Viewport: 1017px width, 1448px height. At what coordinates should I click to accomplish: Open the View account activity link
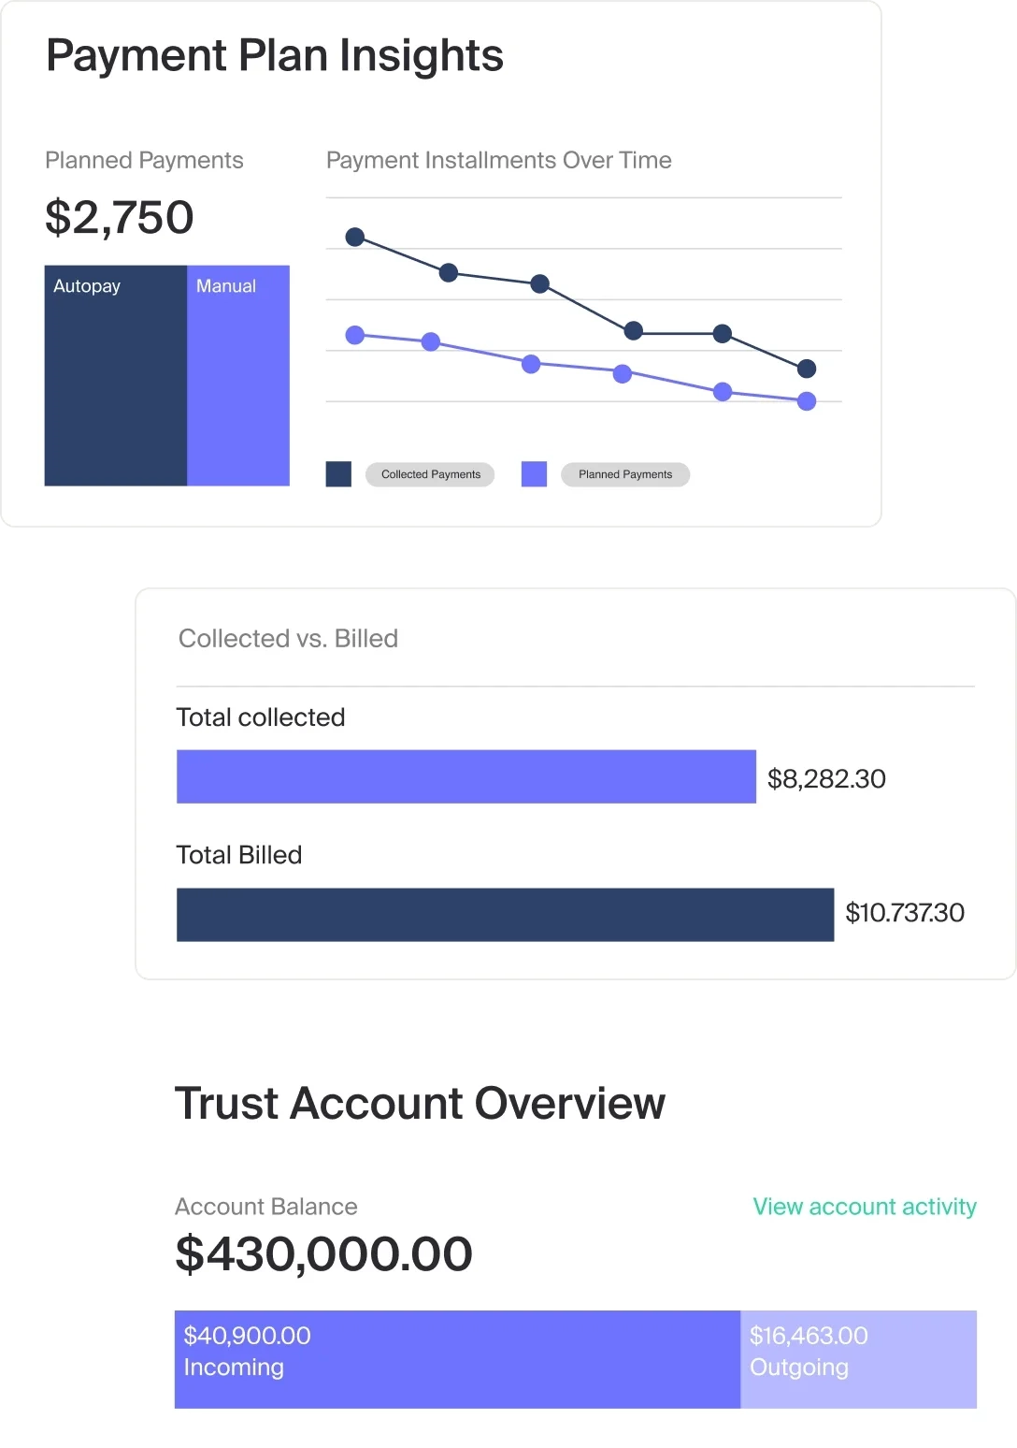coord(865,1207)
